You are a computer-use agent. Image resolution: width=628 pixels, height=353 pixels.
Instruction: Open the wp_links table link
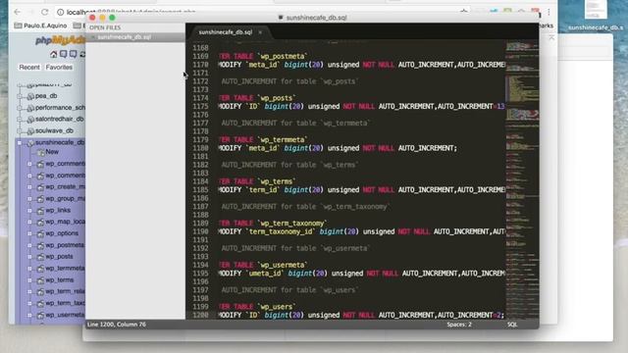[x=58, y=210]
